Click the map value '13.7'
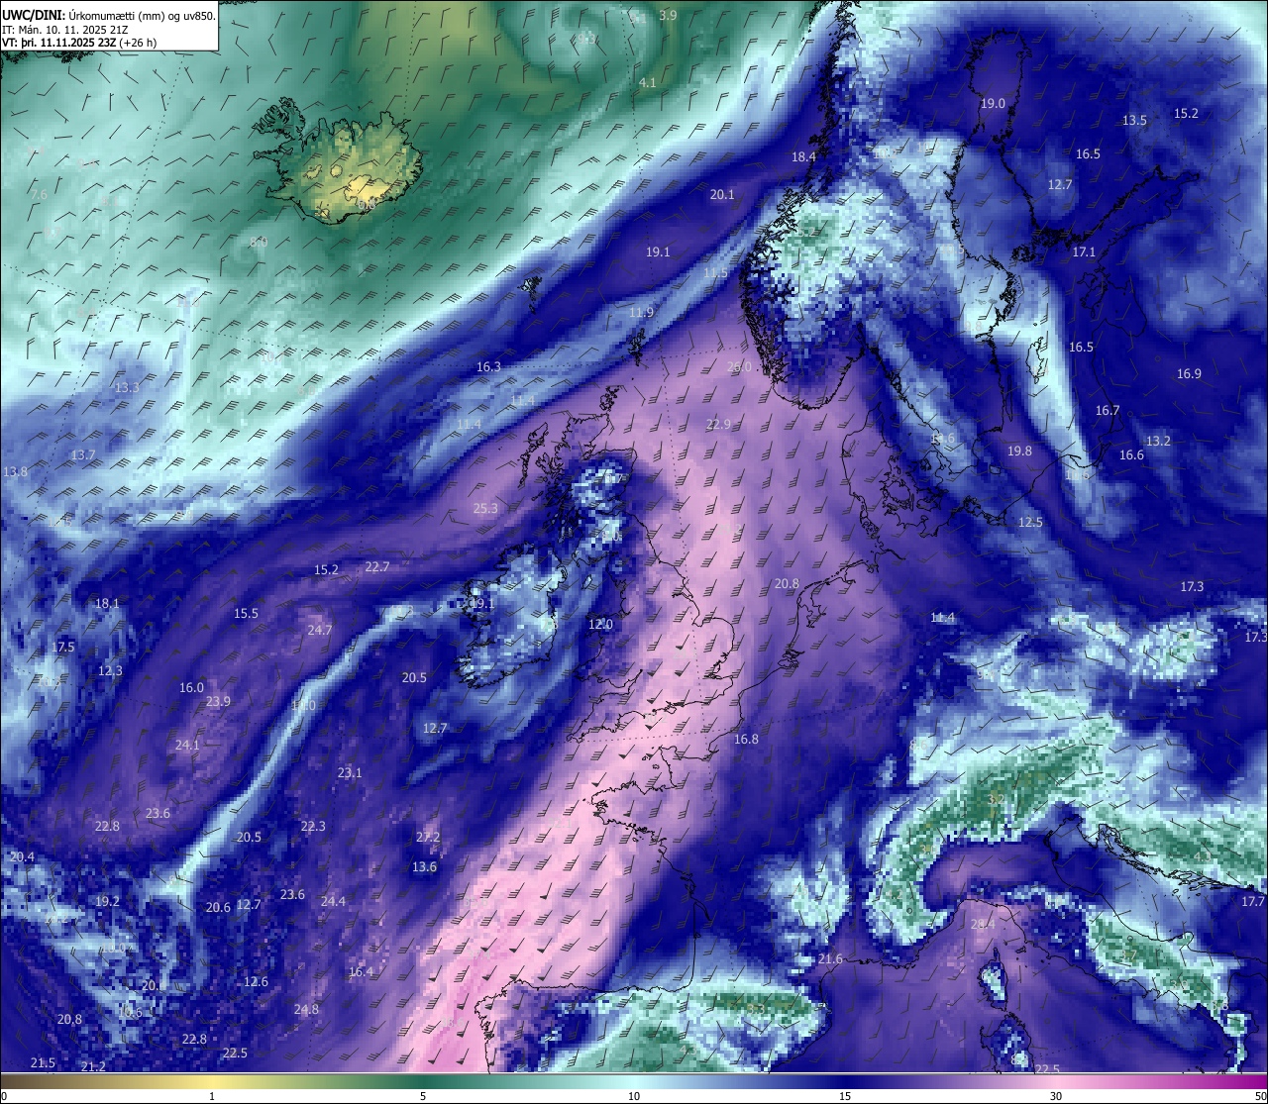The image size is (1268, 1104). pos(83,454)
